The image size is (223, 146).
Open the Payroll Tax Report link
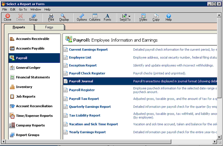[x=84, y=99]
